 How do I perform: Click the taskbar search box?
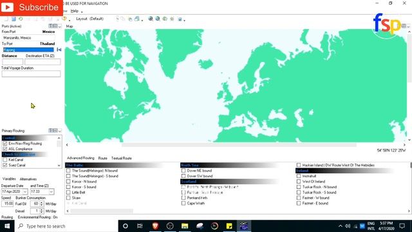pos(66,226)
